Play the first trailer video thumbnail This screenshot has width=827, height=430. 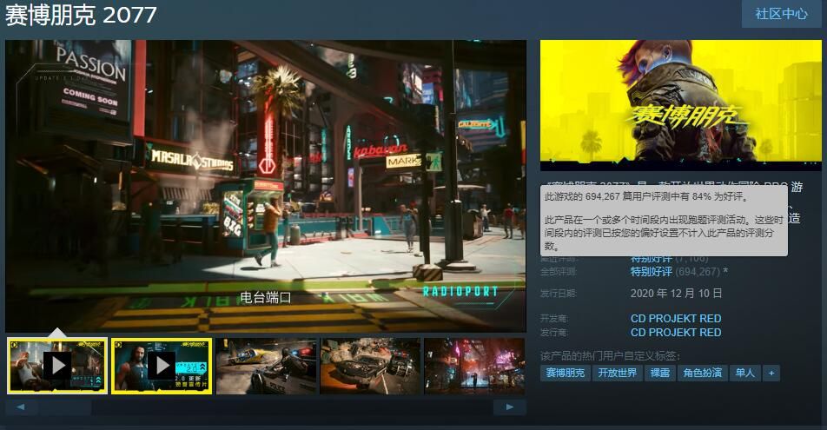57,365
